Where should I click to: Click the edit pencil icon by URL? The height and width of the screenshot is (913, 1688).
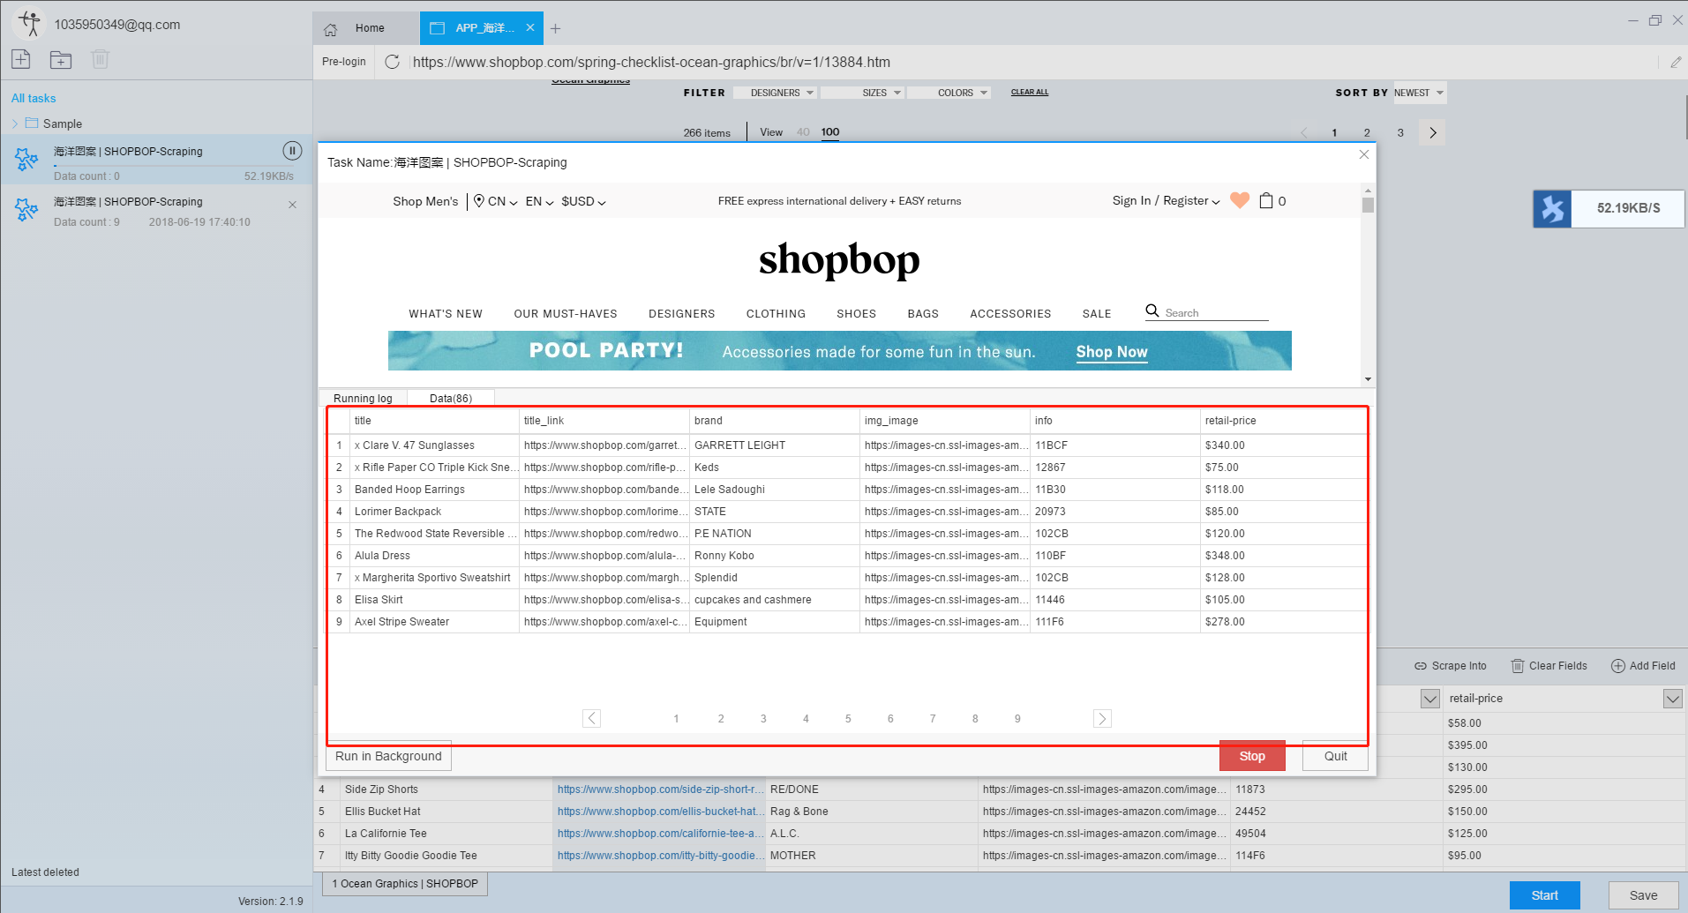[1676, 62]
